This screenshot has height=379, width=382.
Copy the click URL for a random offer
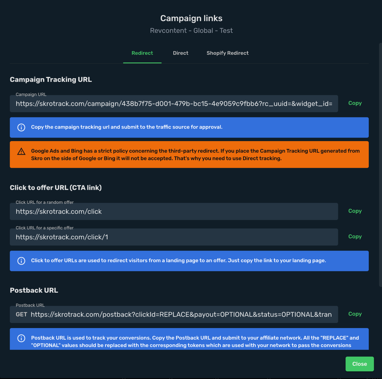click(355, 211)
